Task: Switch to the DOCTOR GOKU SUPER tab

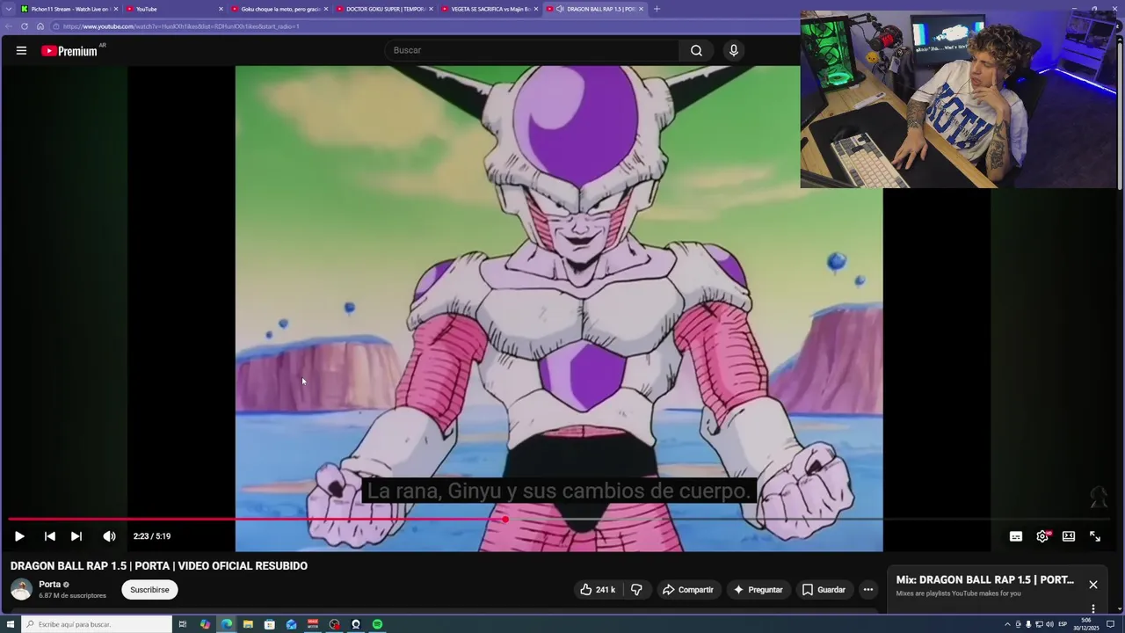Action: 383,9
